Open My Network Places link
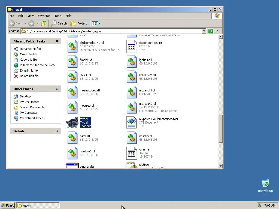Image resolution: width=279 pixels, height=209 pixels. 32,118
